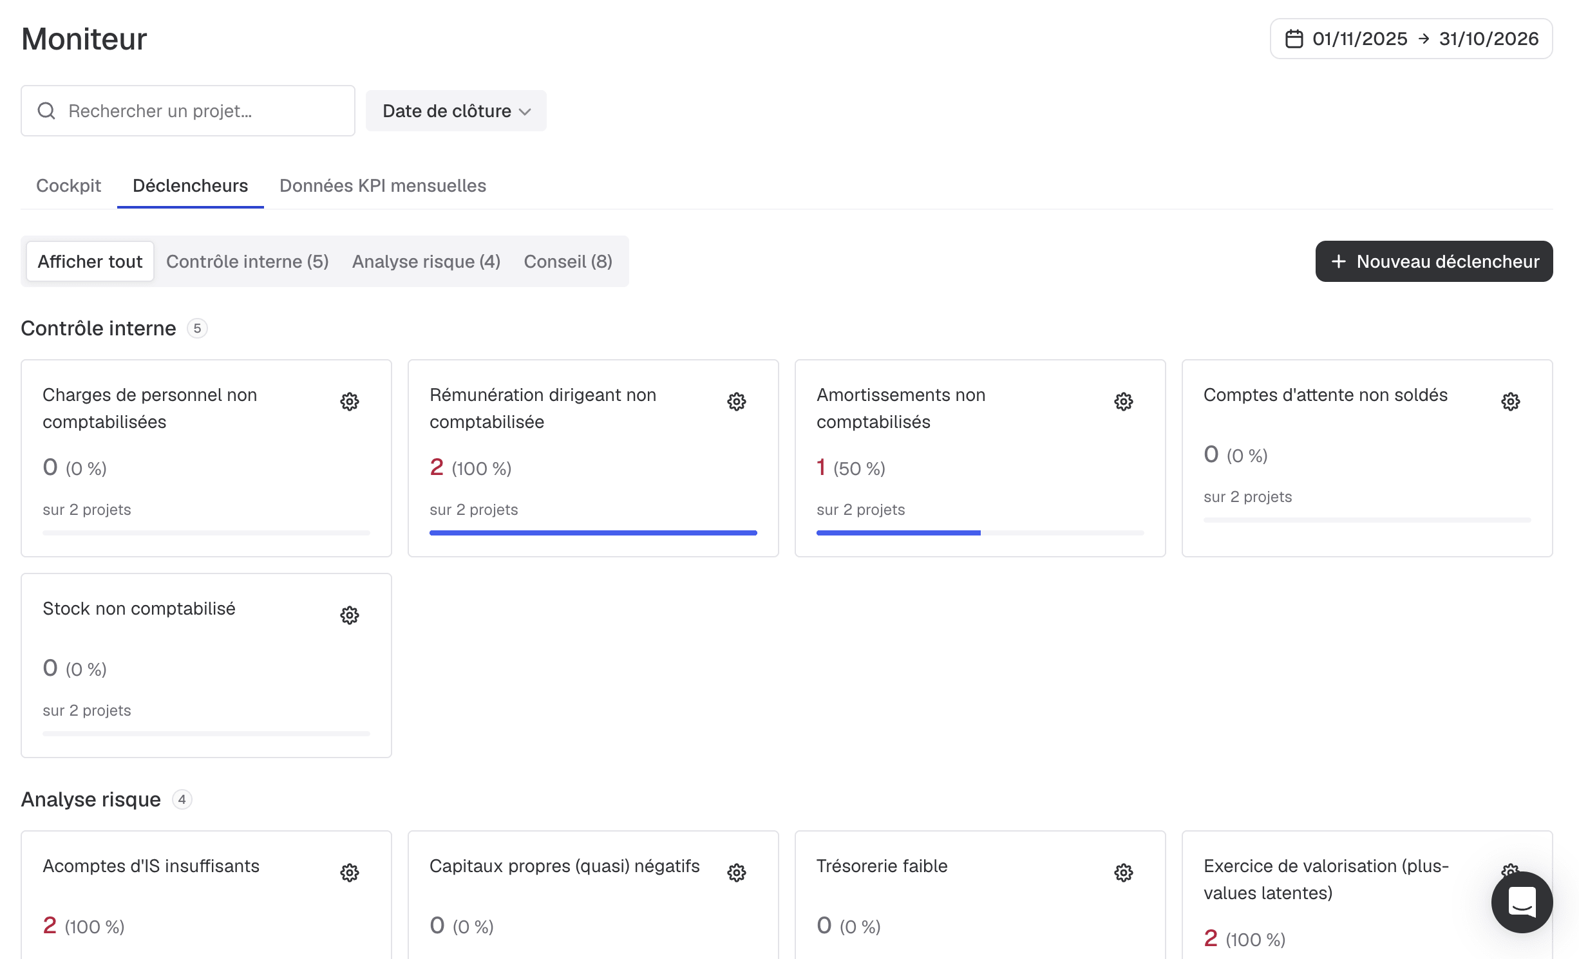This screenshot has height=959, width=1579.
Task: Filter by Analyse risque (4)
Action: pyautogui.click(x=426, y=261)
